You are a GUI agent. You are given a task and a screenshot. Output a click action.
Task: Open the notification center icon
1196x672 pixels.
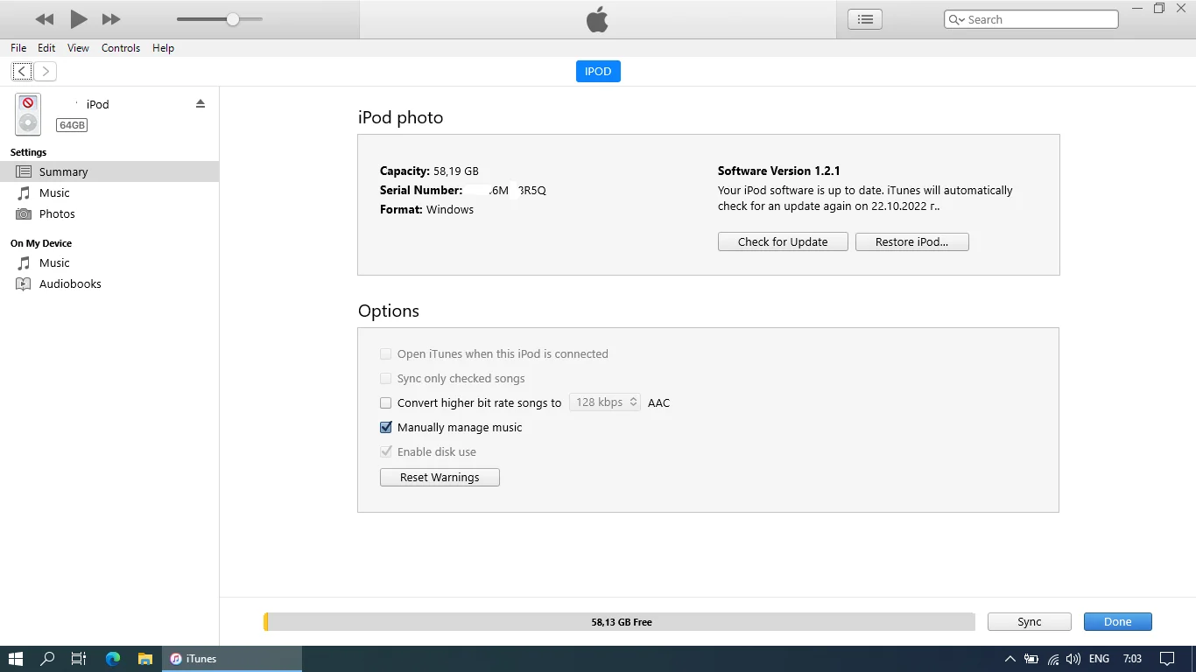point(1167,659)
